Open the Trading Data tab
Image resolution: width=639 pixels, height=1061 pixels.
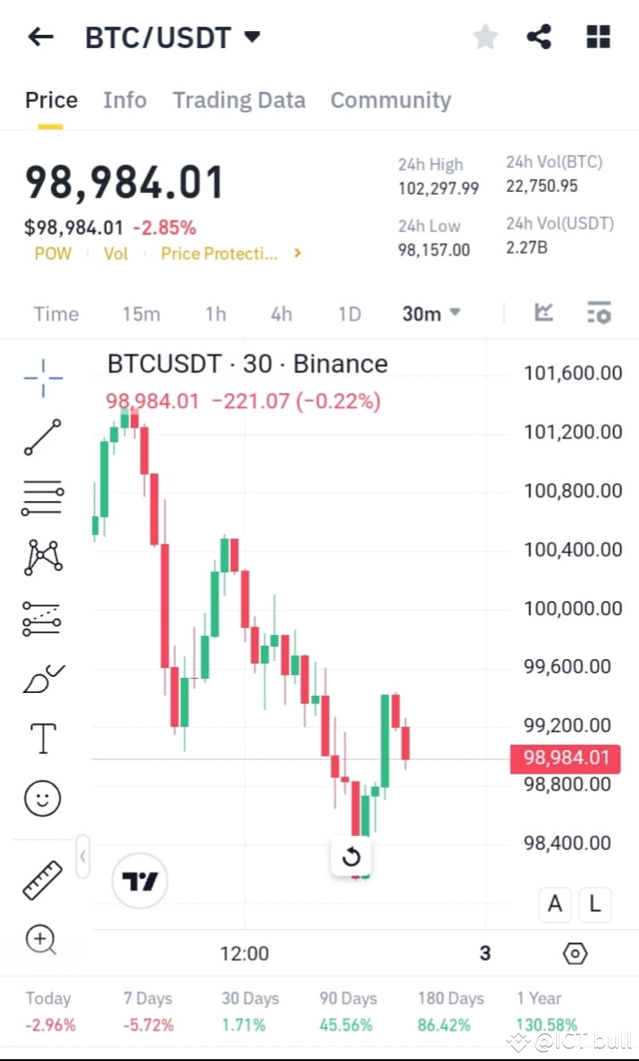click(238, 100)
